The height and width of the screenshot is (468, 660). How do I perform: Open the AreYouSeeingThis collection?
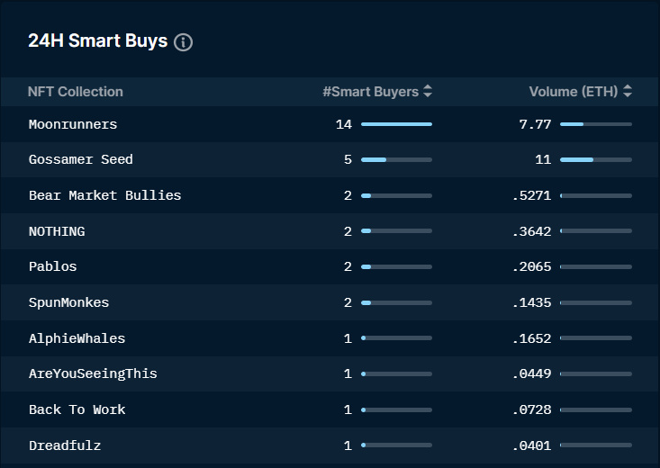pyautogui.click(x=93, y=373)
